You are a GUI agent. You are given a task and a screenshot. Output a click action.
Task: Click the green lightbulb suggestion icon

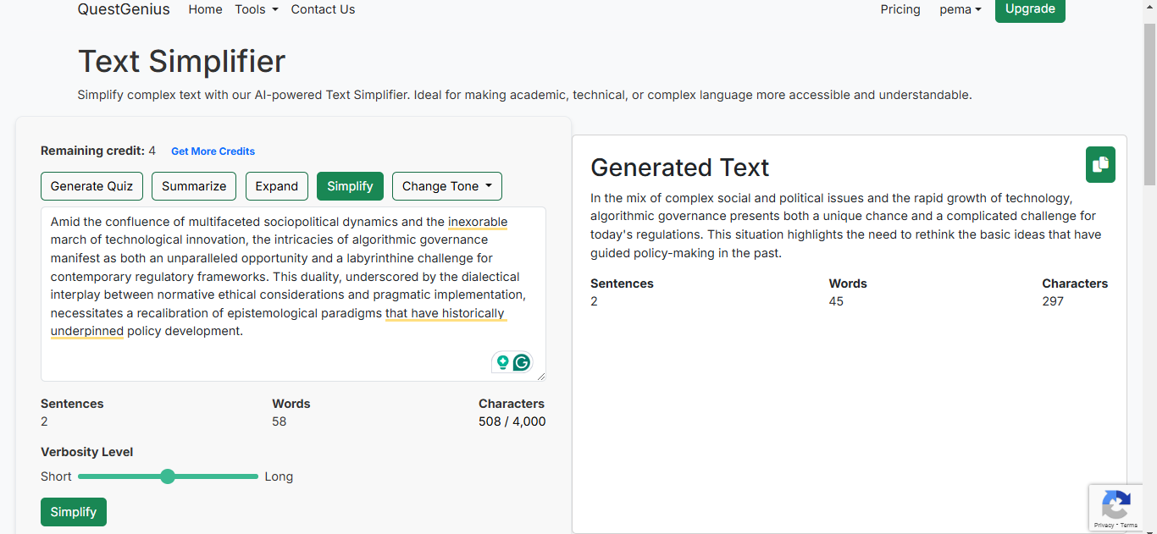(502, 363)
